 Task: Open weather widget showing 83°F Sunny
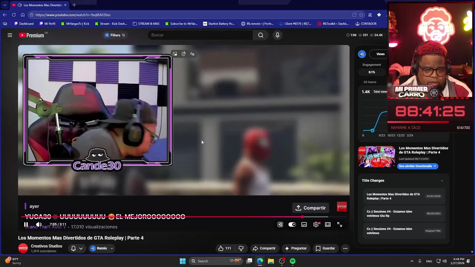click(13, 261)
